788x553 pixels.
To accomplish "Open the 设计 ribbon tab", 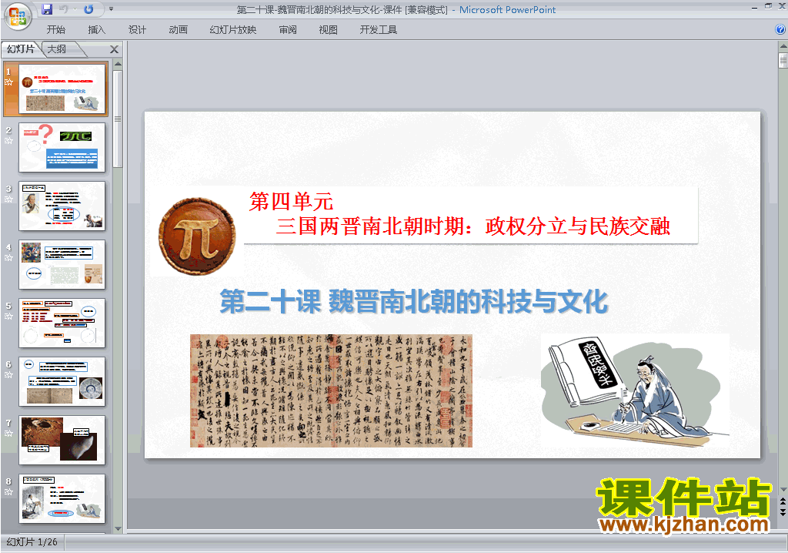I will point(137,30).
